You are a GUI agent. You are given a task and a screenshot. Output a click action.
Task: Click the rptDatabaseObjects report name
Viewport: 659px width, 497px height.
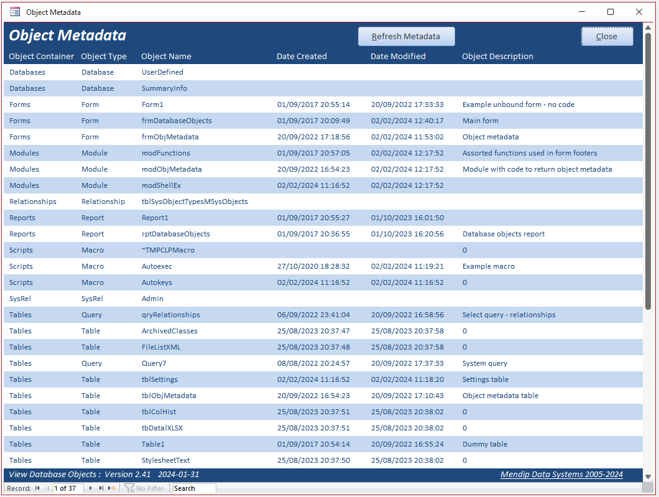pos(176,234)
